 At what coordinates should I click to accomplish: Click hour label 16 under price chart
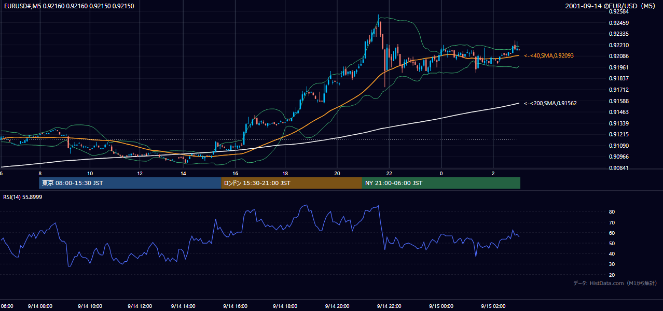pos(236,173)
